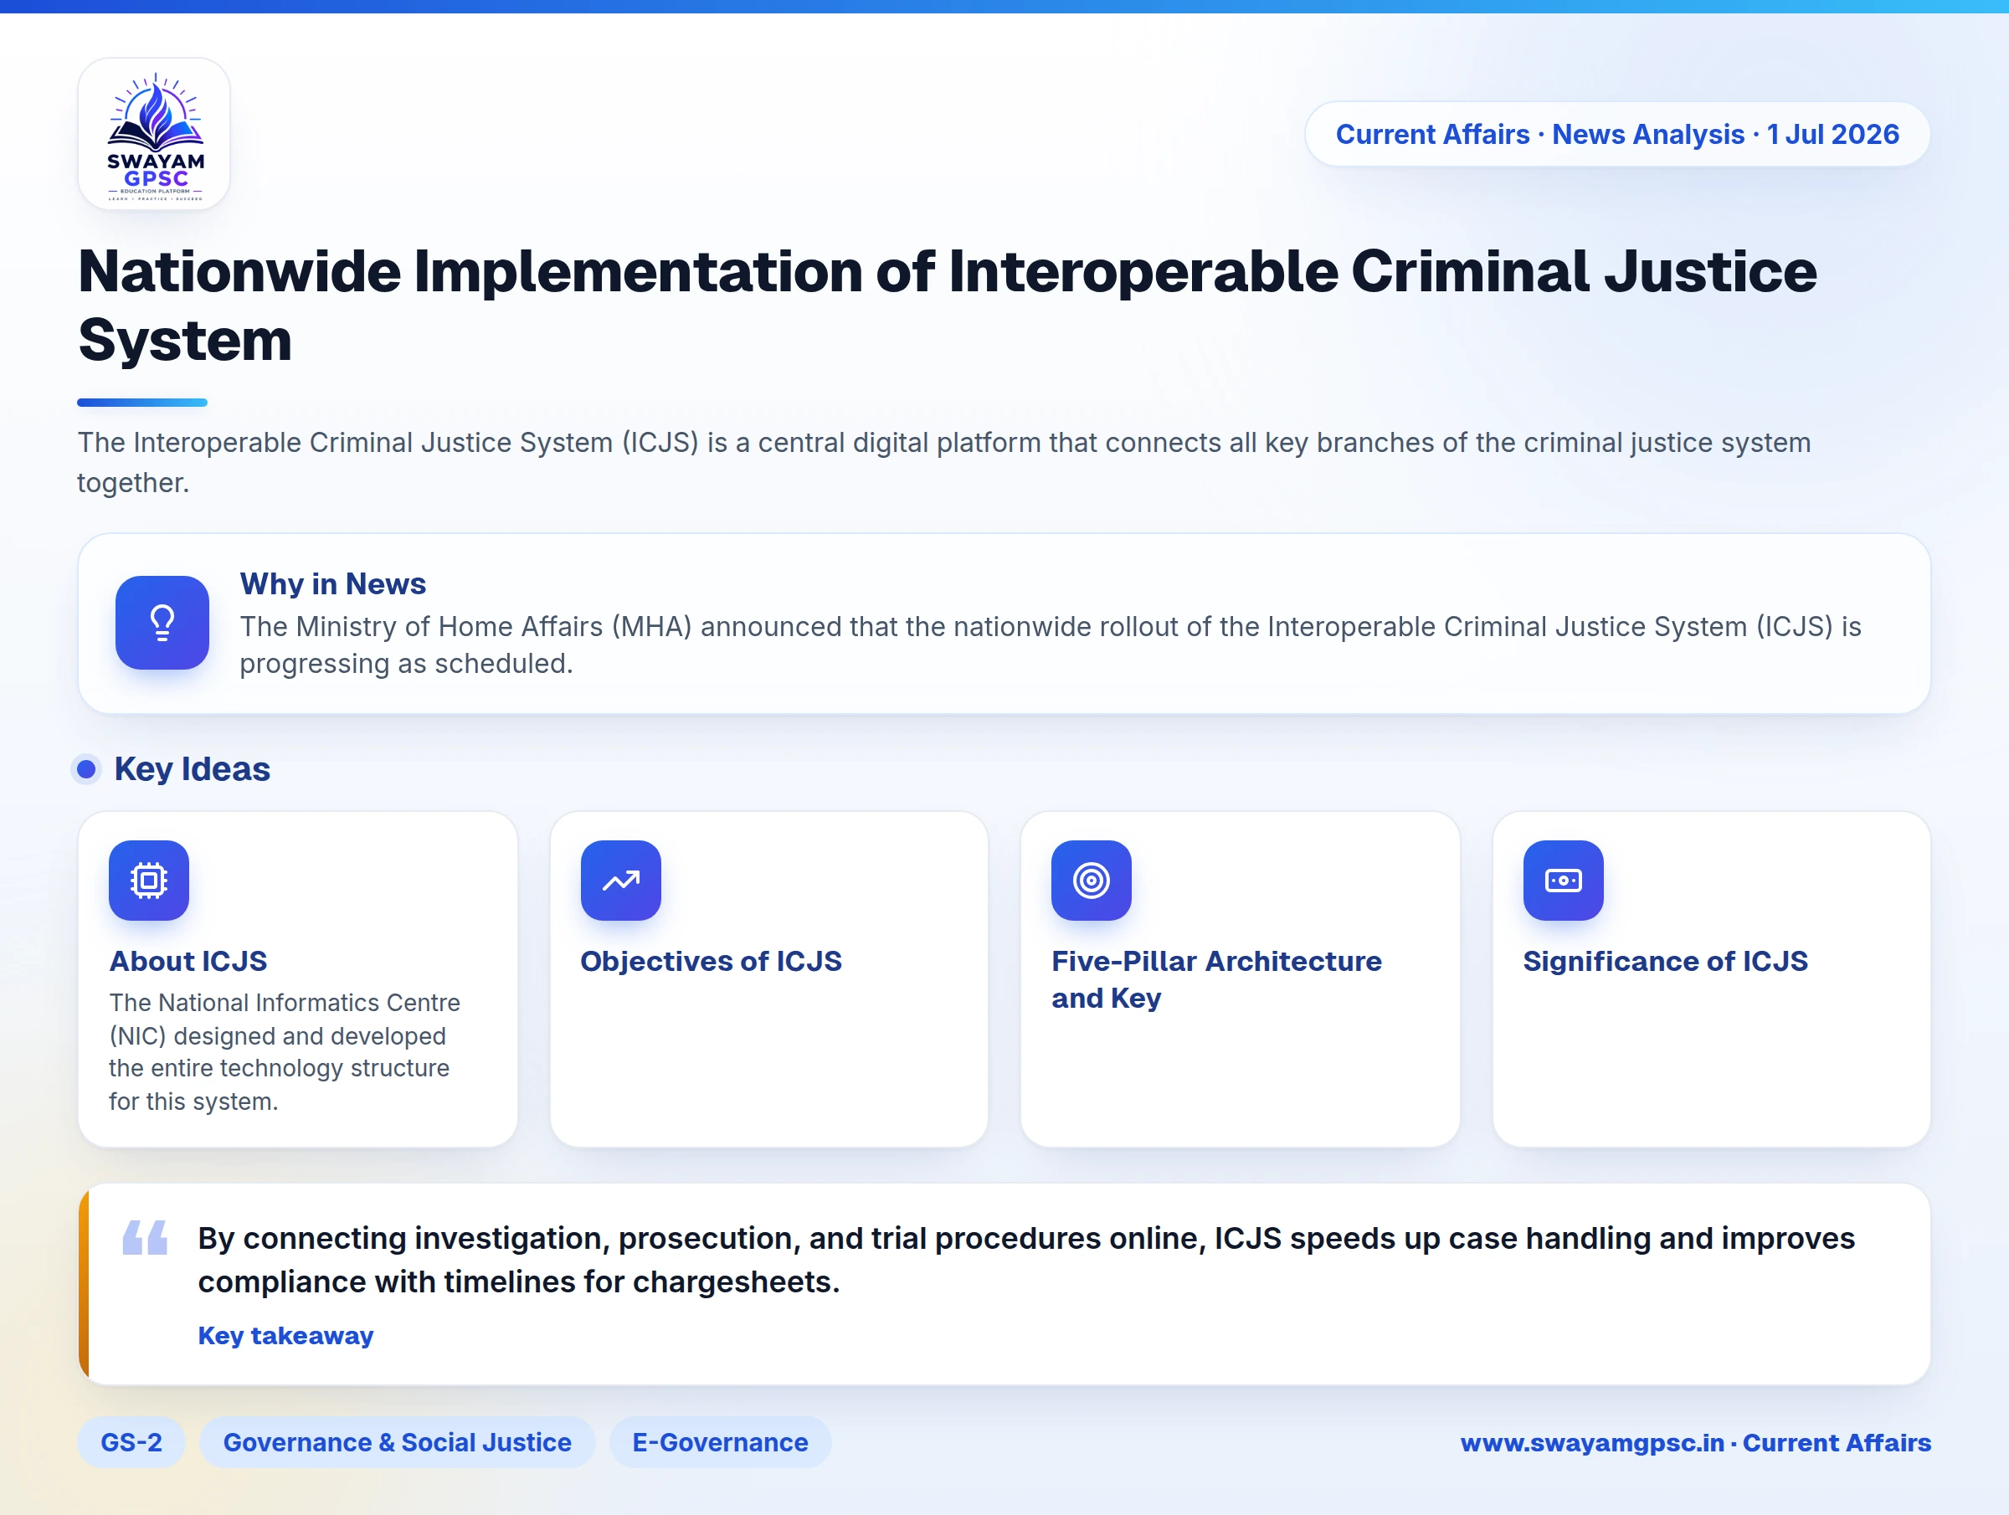Click the lightbulb Why in News icon

point(162,623)
